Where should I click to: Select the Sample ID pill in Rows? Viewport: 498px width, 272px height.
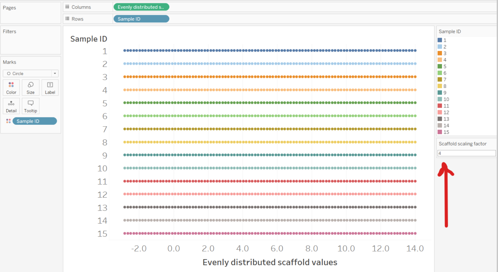[141, 19]
